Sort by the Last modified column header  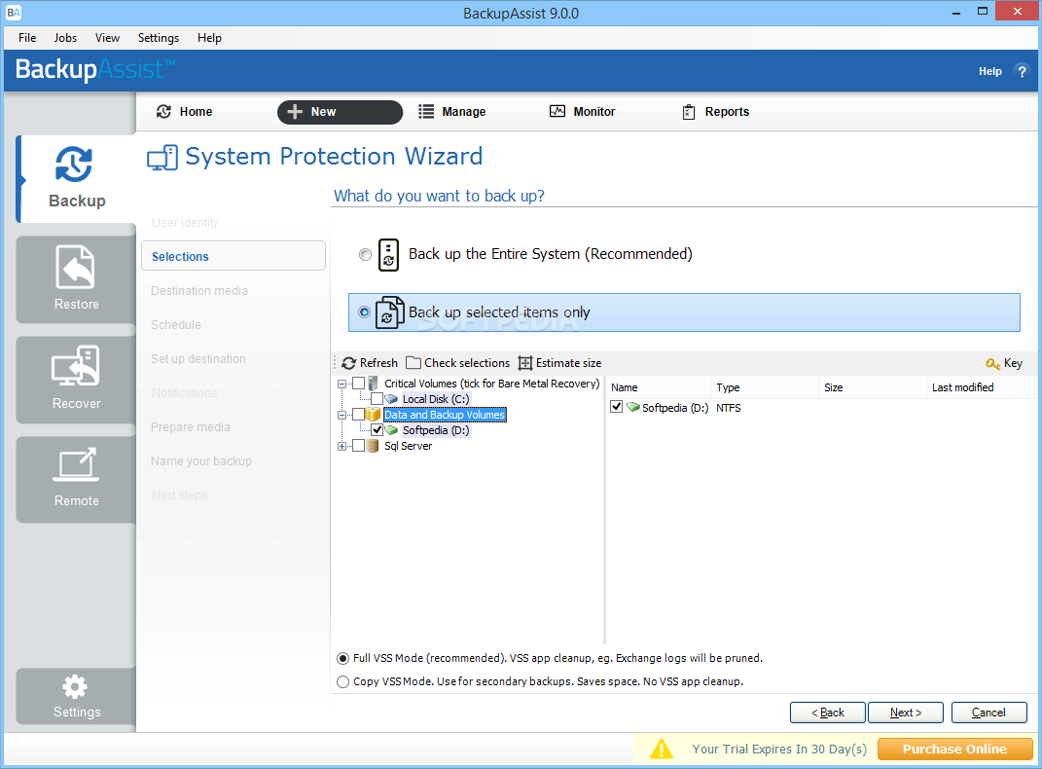pos(980,387)
